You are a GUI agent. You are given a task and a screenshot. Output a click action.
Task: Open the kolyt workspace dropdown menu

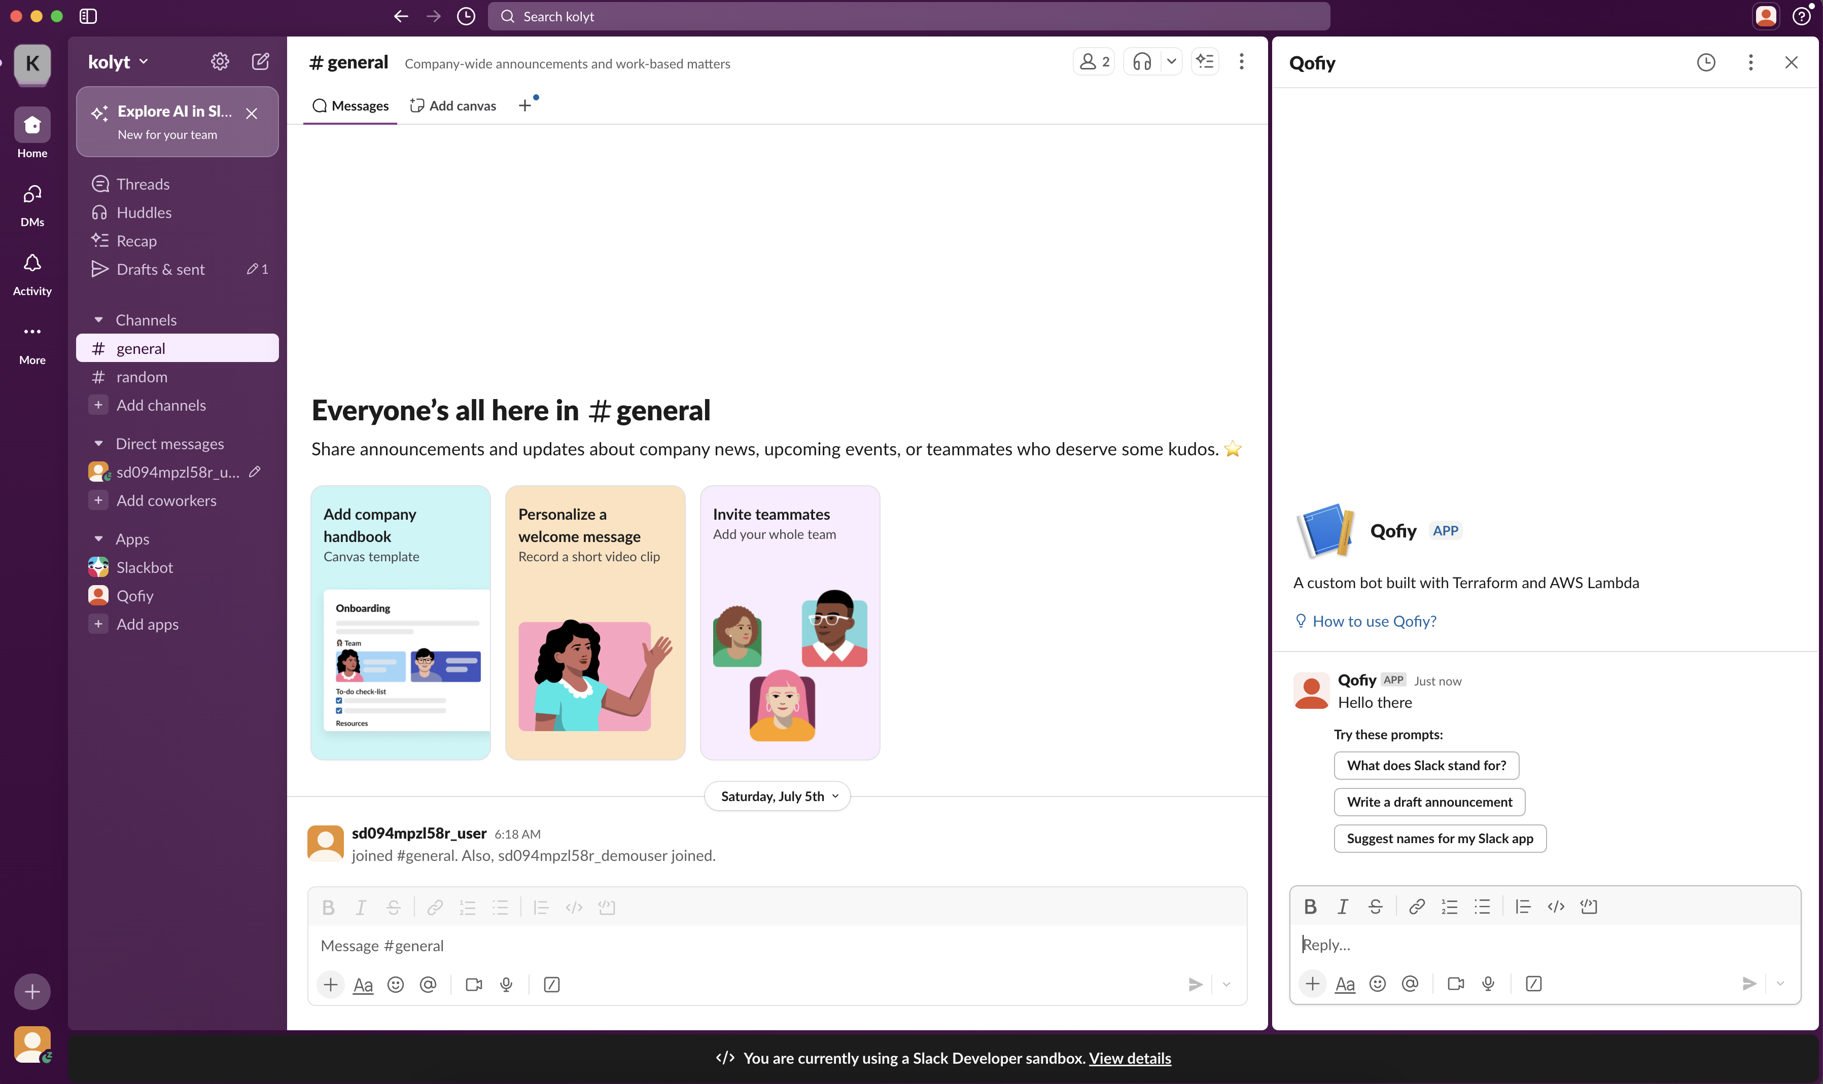[118, 62]
